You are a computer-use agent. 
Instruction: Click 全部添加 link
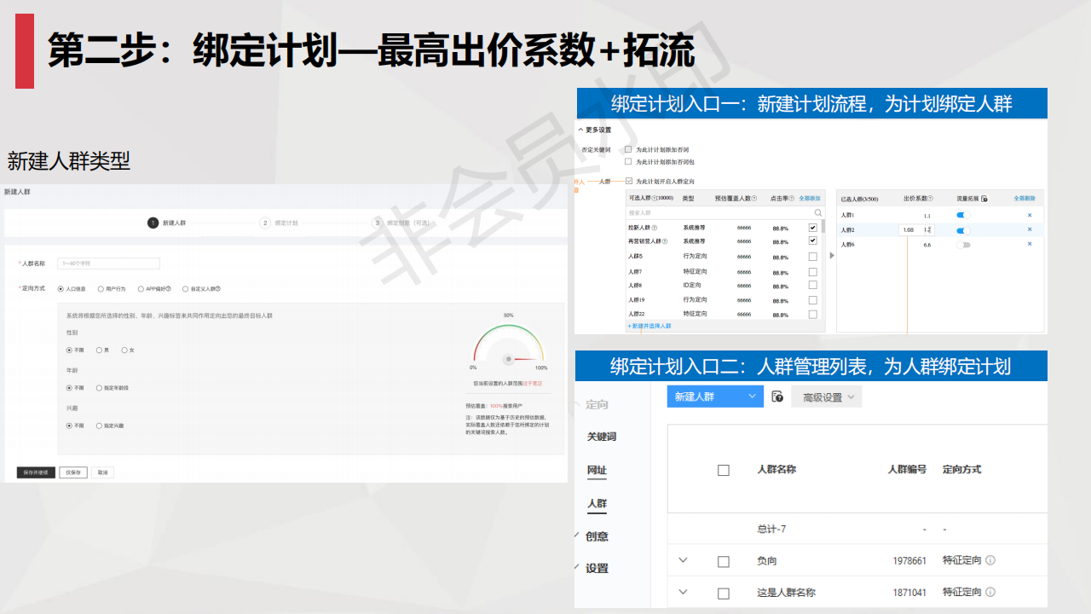tap(810, 198)
